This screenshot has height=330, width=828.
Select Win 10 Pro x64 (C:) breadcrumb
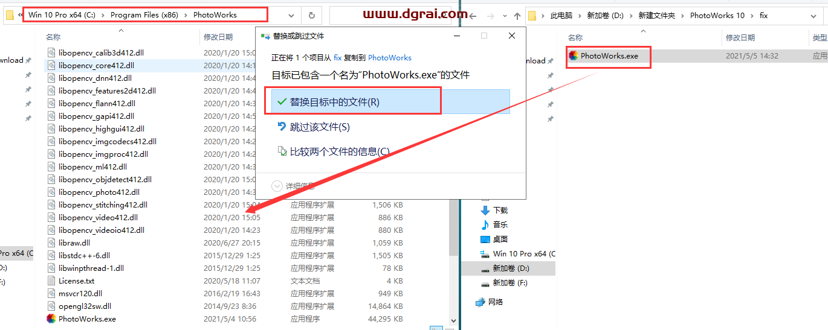coord(62,14)
